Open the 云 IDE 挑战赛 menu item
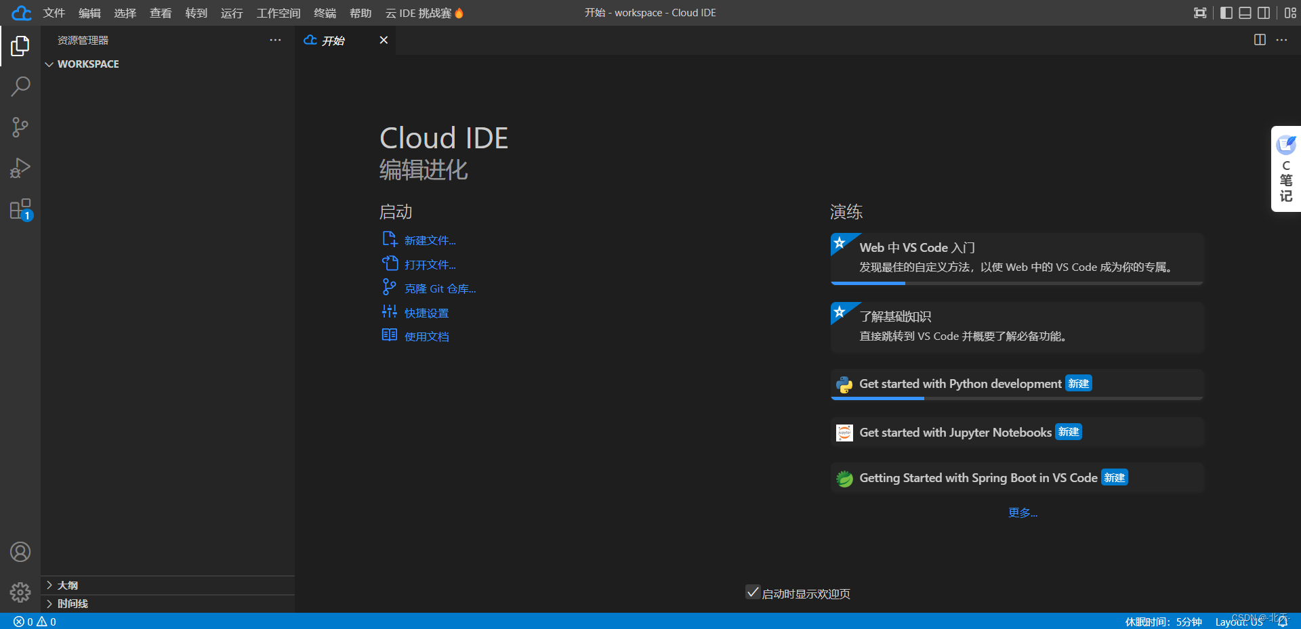 tap(424, 13)
